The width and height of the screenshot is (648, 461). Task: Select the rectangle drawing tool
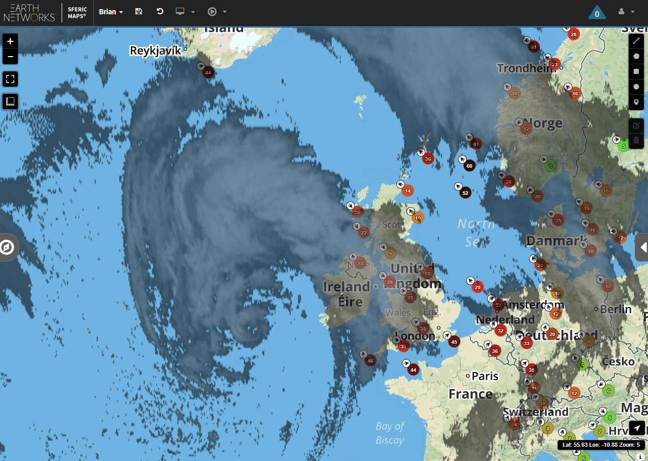coord(636,71)
